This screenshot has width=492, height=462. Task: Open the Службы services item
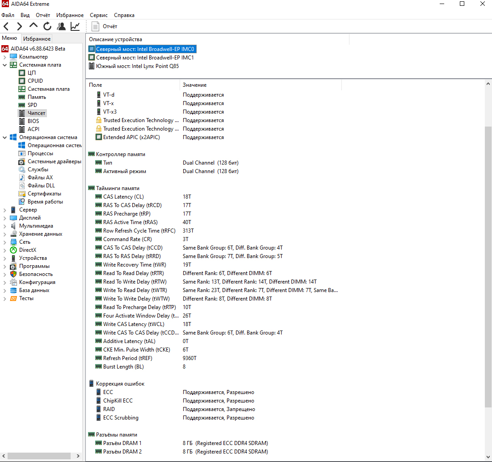point(38,170)
